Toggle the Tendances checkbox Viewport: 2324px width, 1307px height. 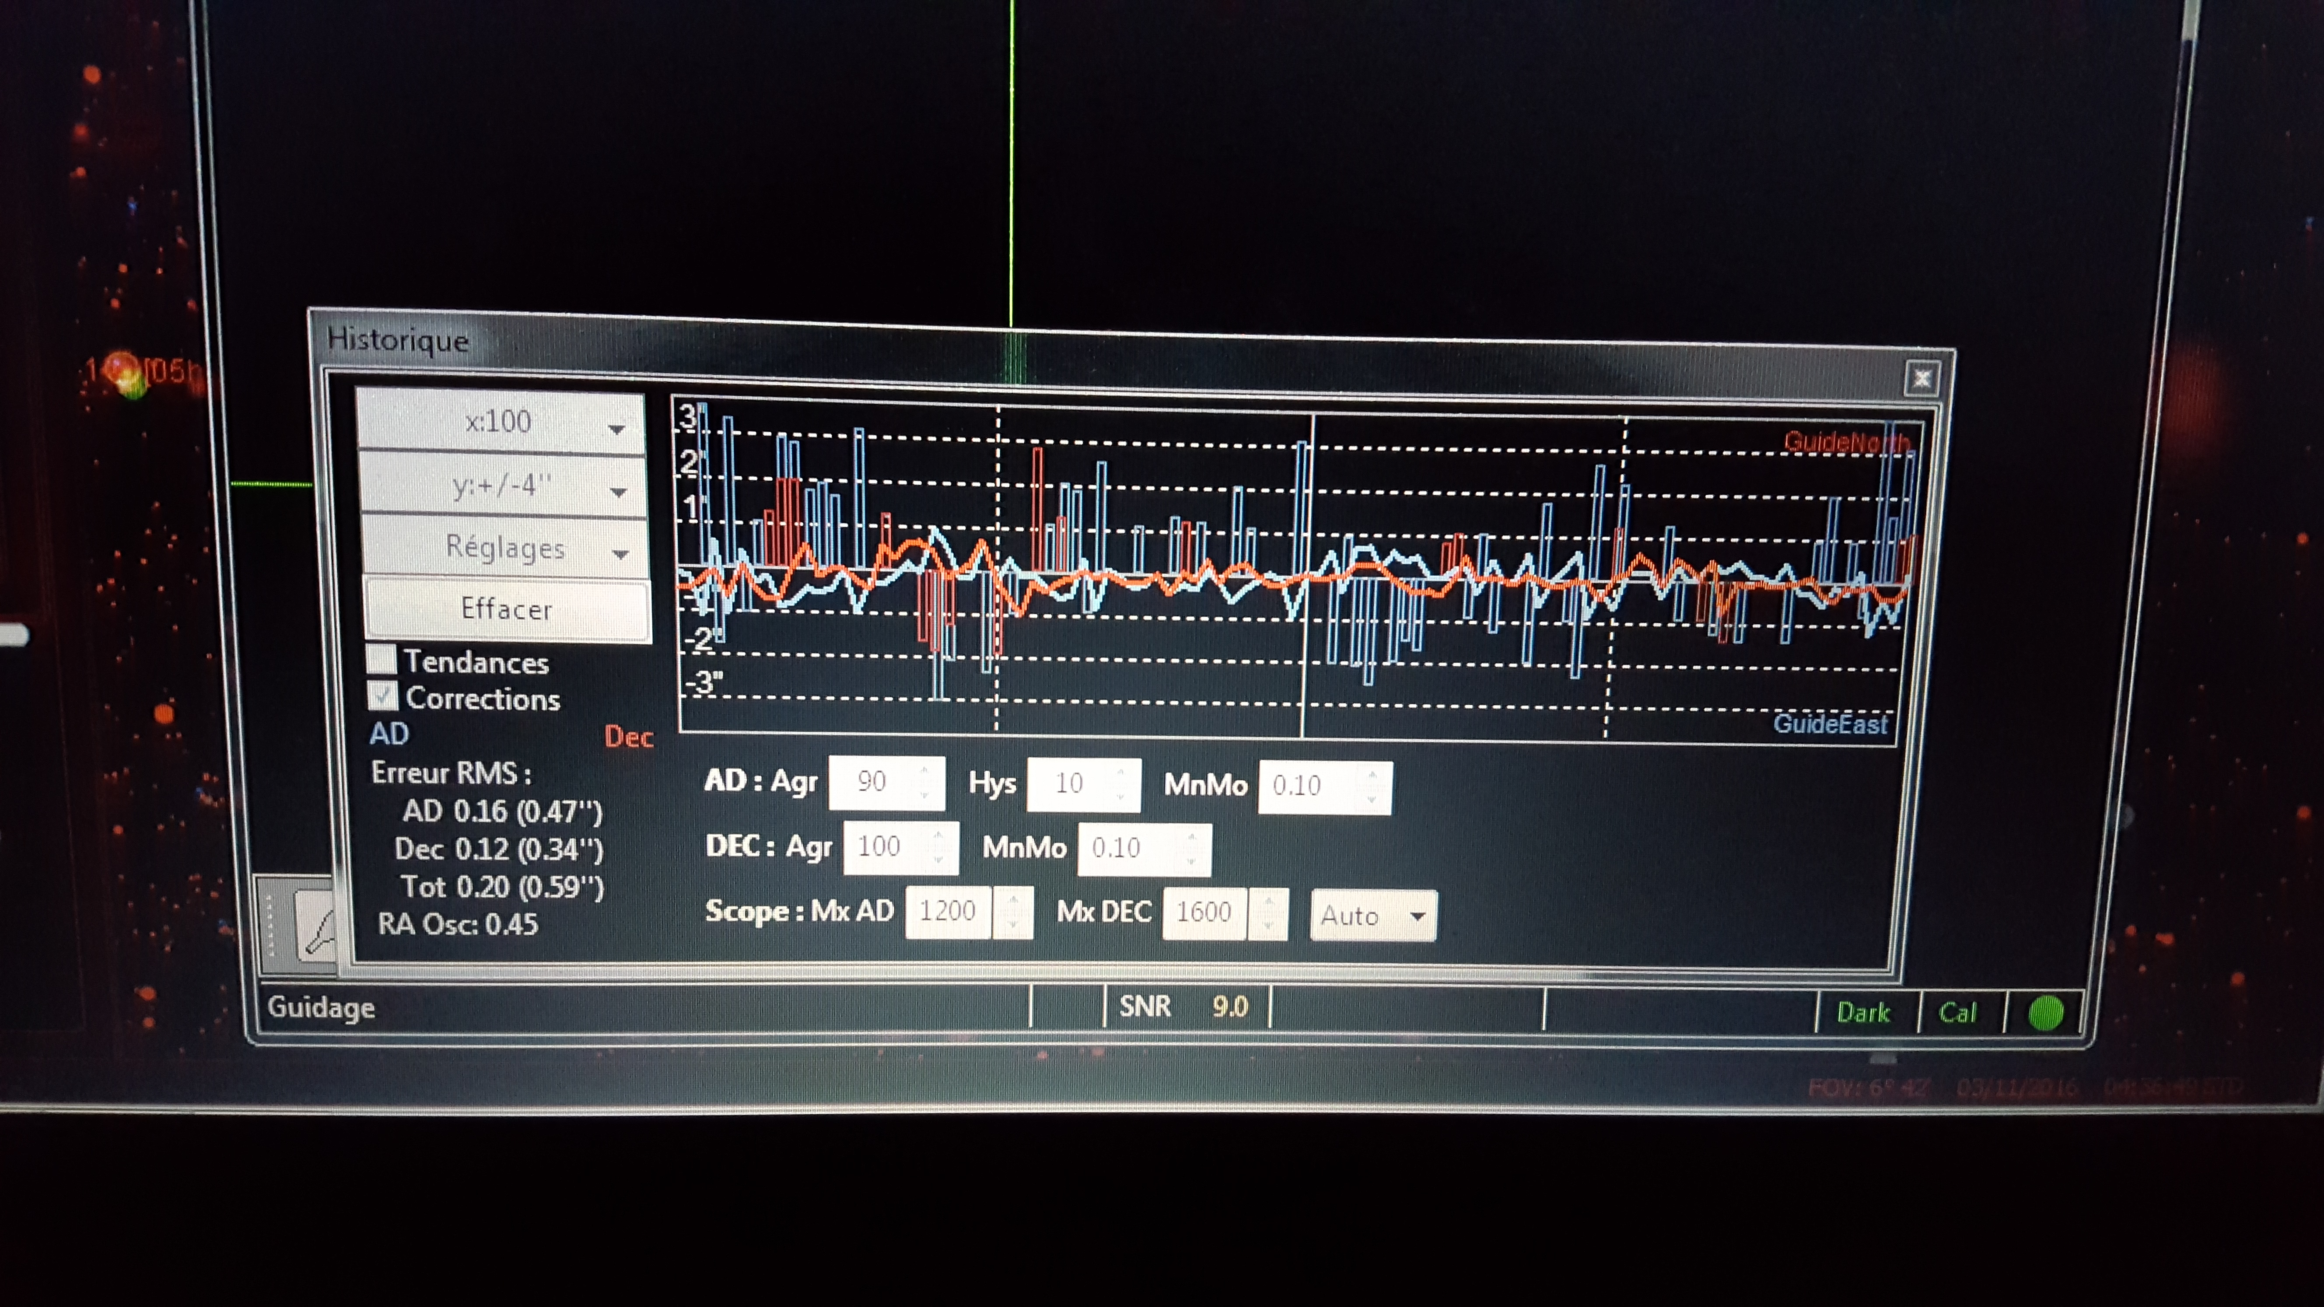(x=381, y=659)
